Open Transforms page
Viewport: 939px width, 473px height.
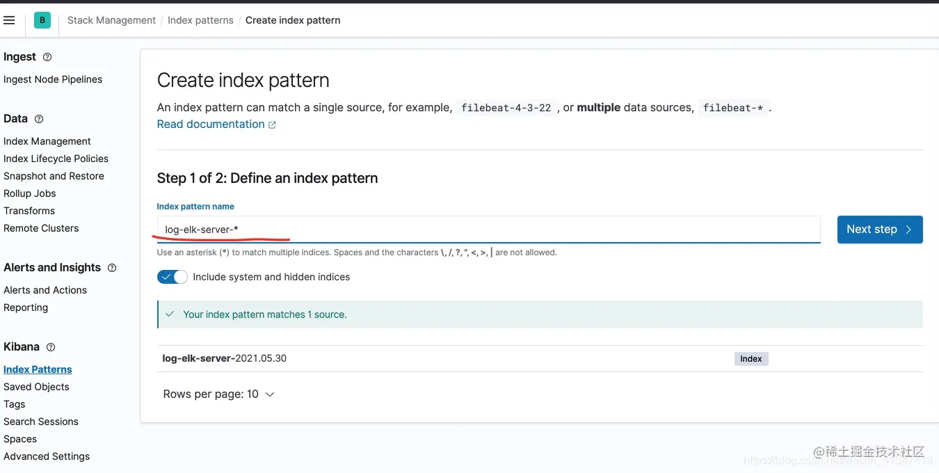(x=29, y=211)
